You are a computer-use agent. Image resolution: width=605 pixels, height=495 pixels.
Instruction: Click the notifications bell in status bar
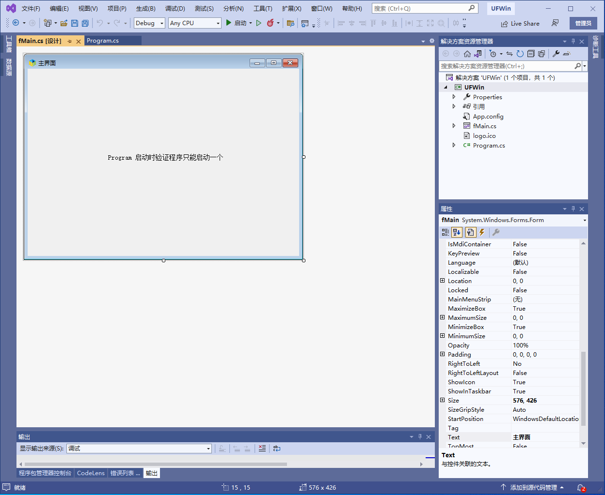click(581, 488)
